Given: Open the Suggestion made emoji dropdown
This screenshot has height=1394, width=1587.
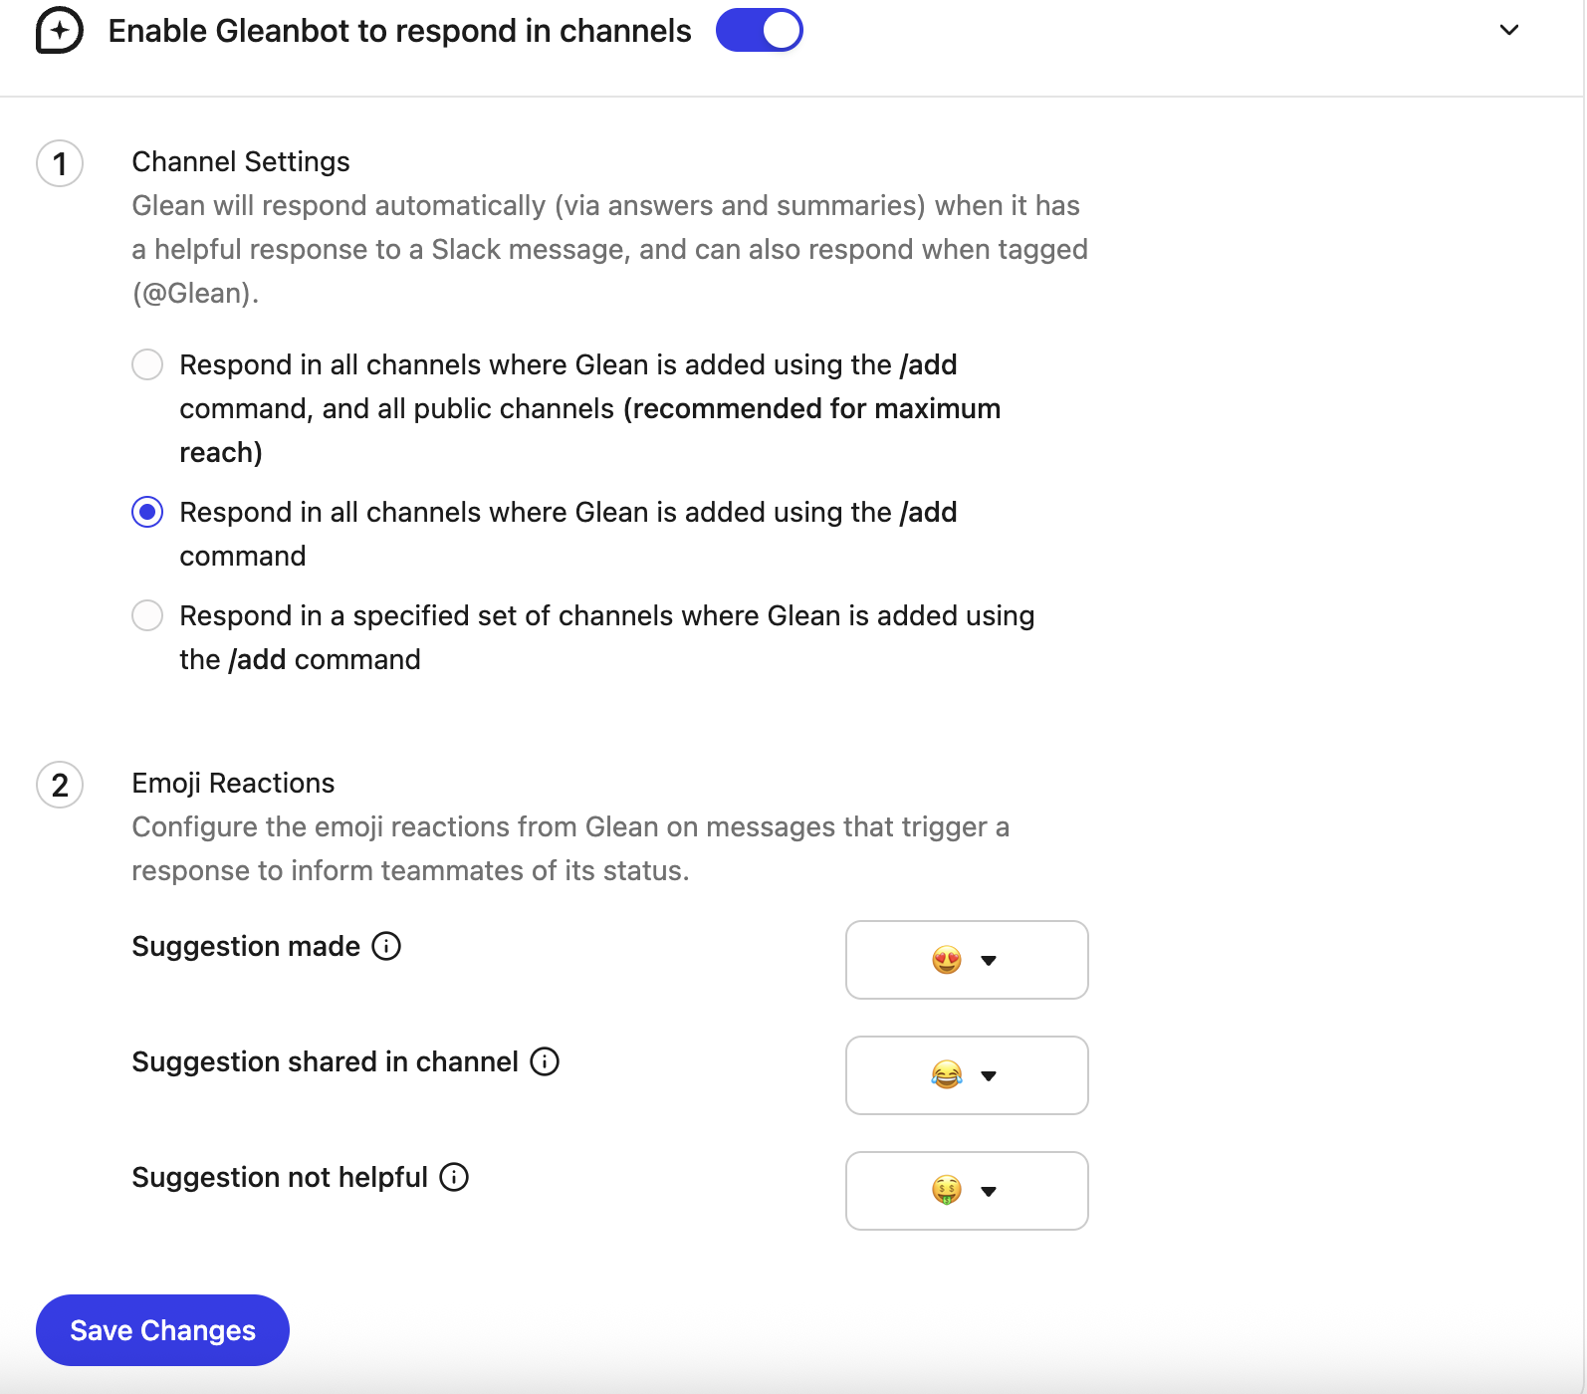Looking at the screenshot, I should 987,960.
